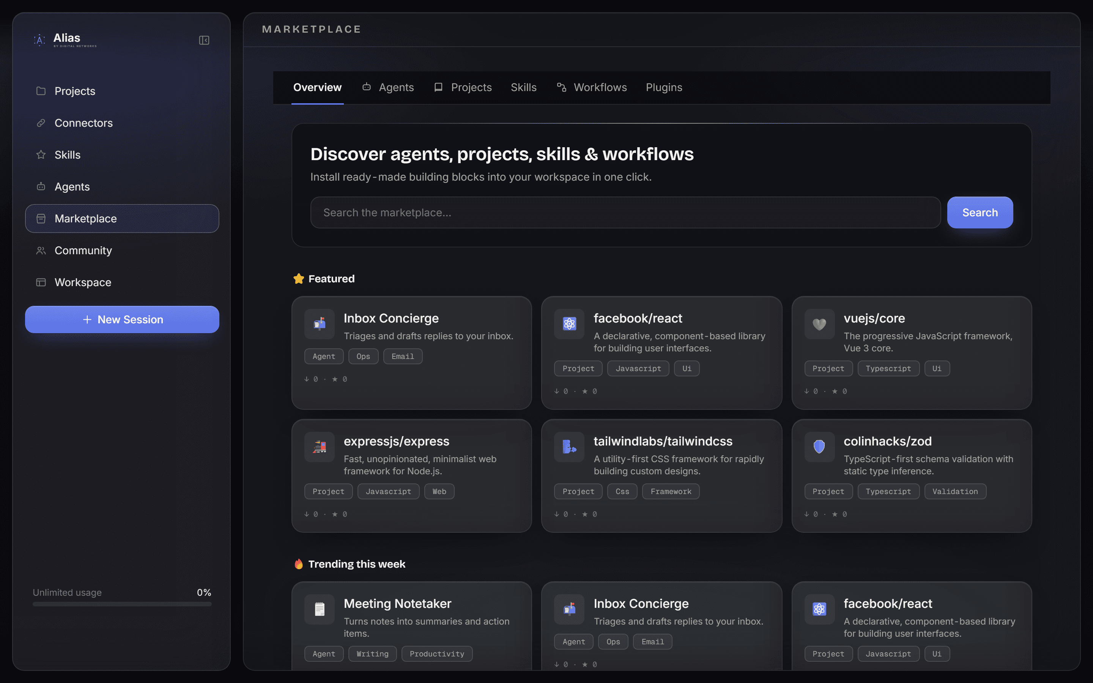Click the Agents robot icon in sidebar
Screen dimensions: 1093x683
41,187
